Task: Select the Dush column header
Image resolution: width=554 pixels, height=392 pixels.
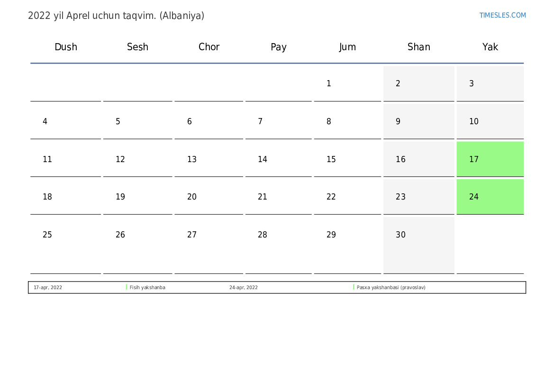Action: click(66, 47)
